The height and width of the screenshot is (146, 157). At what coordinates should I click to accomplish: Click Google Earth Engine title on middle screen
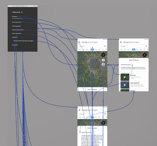pyautogui.click(x=89, y=42)
